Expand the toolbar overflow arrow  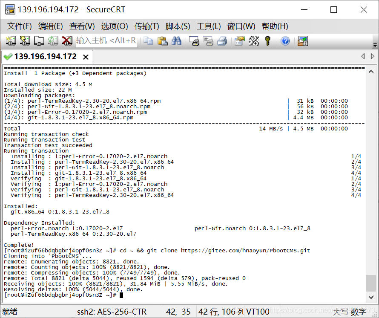coord(375,45)
